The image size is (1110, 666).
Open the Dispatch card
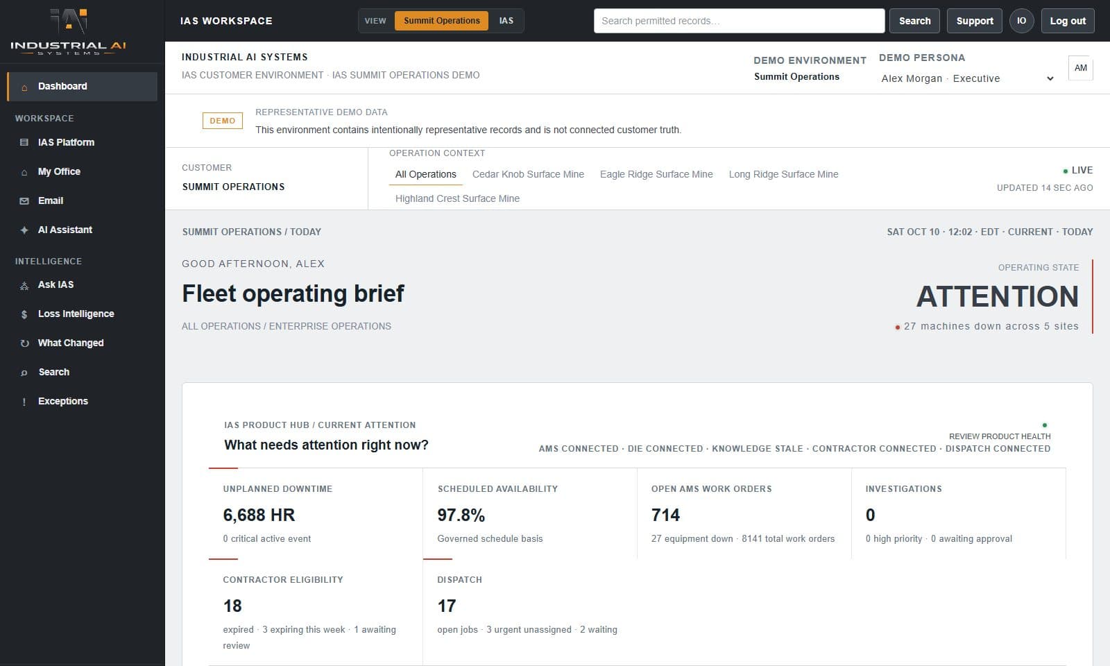[x=530, y=612]
